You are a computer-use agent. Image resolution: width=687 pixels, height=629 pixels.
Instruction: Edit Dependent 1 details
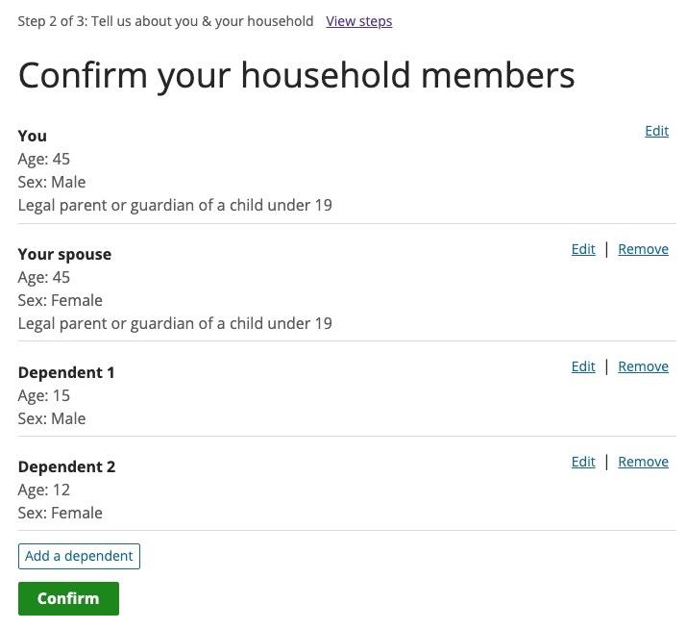tap(583, 366)
